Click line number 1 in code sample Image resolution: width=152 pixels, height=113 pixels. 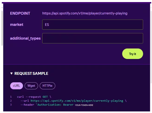tap(11, 97)
